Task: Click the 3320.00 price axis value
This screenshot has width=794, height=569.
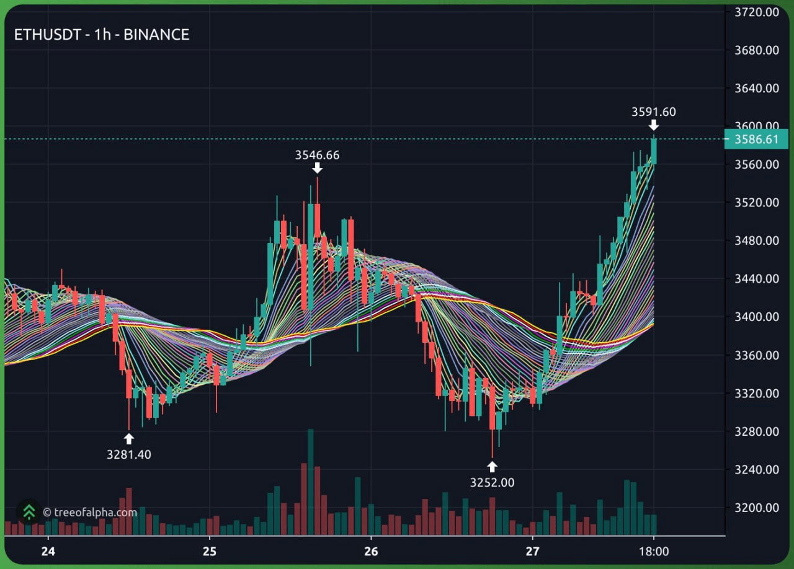Action: 756,394
